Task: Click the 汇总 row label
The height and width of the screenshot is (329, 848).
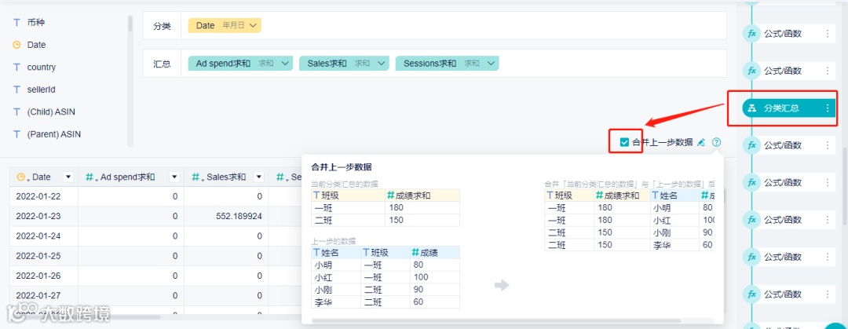Action: point(162,64)
